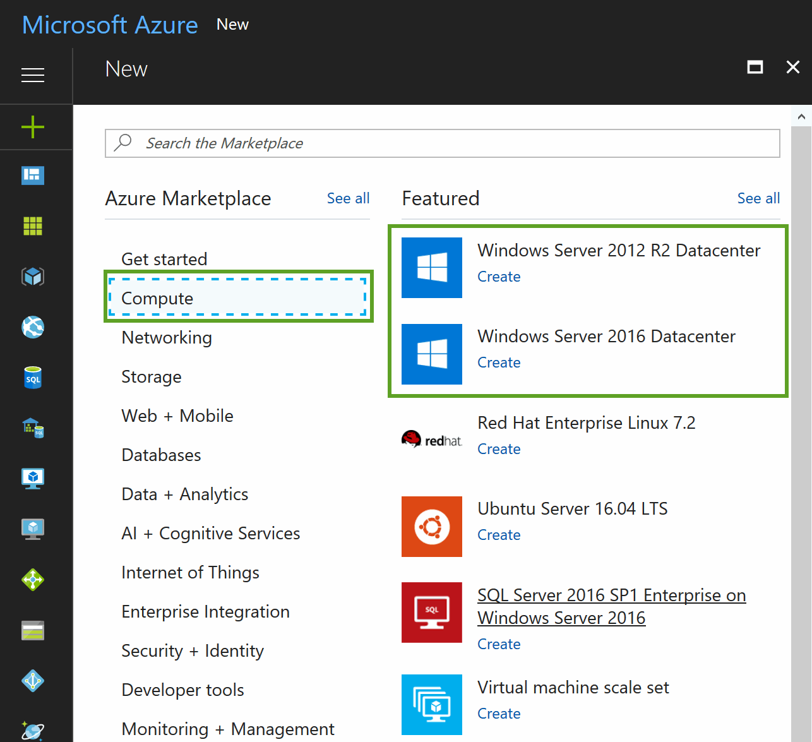Open Virtual networks blue diamond icon

click(33, 681)
